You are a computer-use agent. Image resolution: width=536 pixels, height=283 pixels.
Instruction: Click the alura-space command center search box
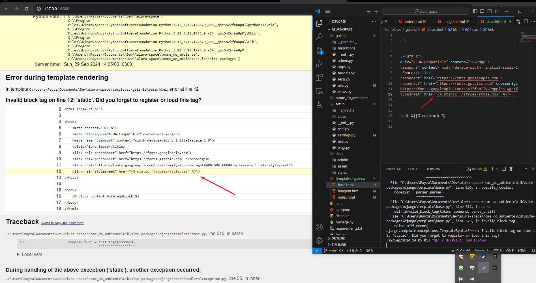click(x=425, y=11)
